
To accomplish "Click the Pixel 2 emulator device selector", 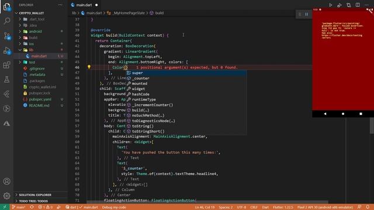I will (x=325, y=207).
